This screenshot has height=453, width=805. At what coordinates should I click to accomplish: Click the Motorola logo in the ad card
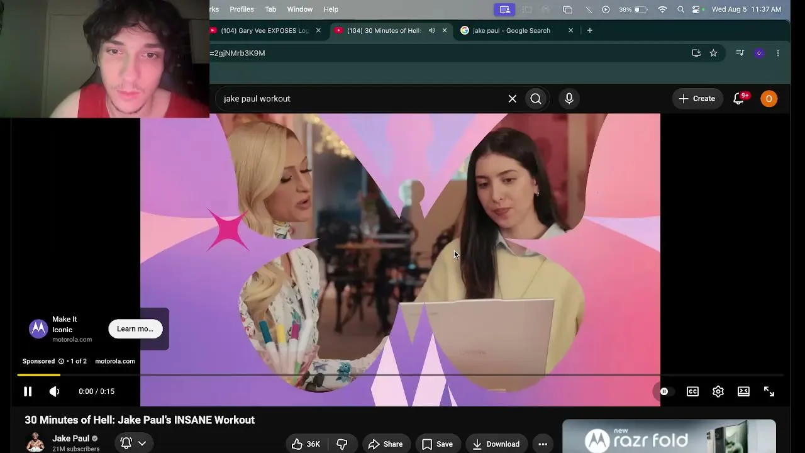click(38, 329)
